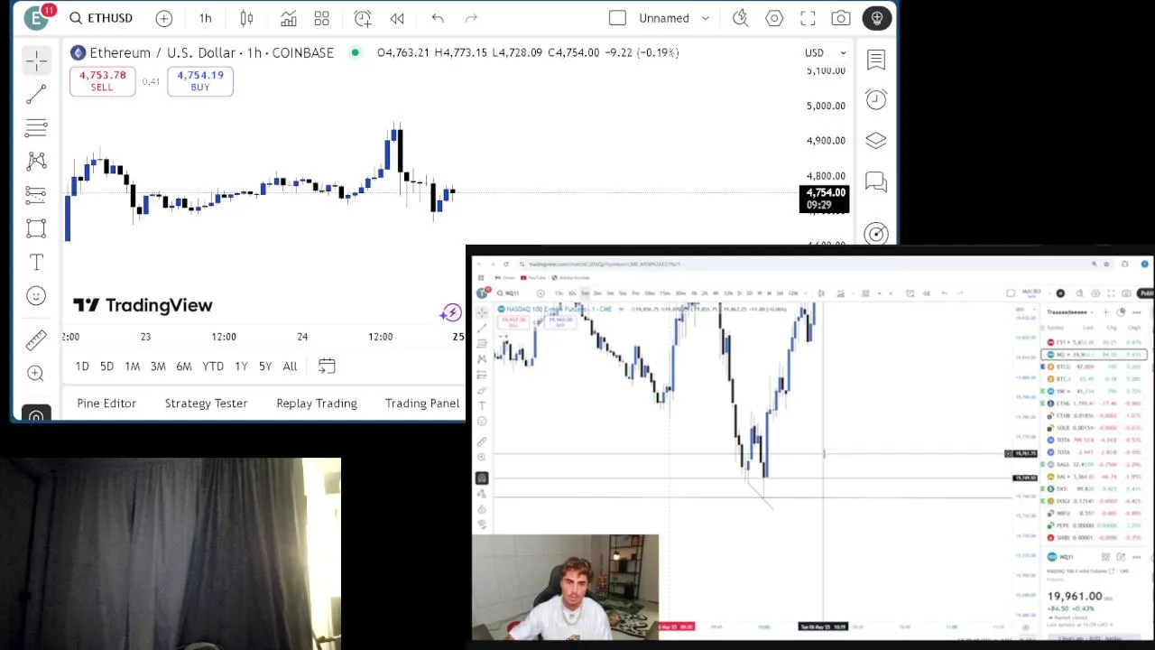This screenshot has height=650, width=1155.
Task: Set the time range to 6M
Action: [x=184, y=366]
